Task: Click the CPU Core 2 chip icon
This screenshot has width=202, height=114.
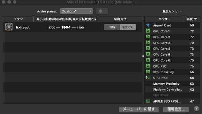Action: click(148, 37)
